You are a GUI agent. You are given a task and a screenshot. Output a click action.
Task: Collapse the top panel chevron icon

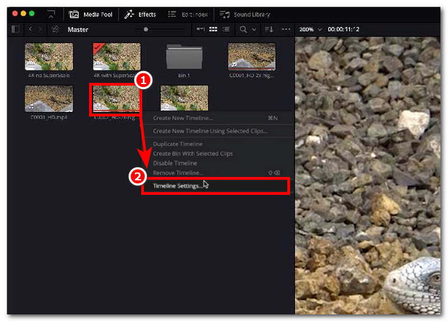(x=51, y=15)
